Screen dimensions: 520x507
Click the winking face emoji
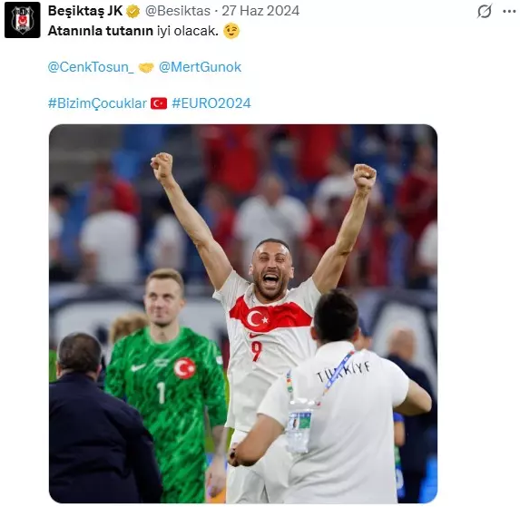[x=231, y=31]
